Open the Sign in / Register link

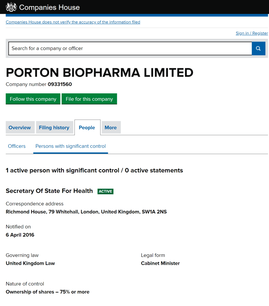coord(252,33)
